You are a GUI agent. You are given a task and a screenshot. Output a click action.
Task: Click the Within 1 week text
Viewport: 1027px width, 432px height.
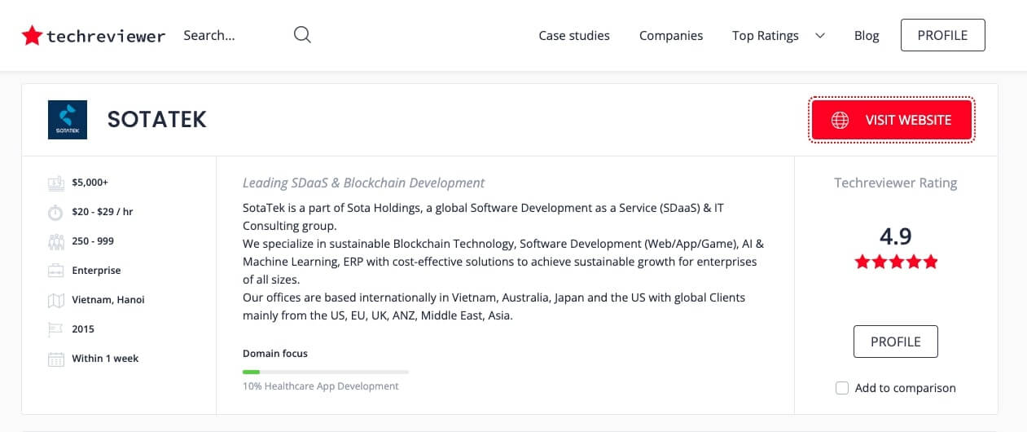(x=105, y=359)
